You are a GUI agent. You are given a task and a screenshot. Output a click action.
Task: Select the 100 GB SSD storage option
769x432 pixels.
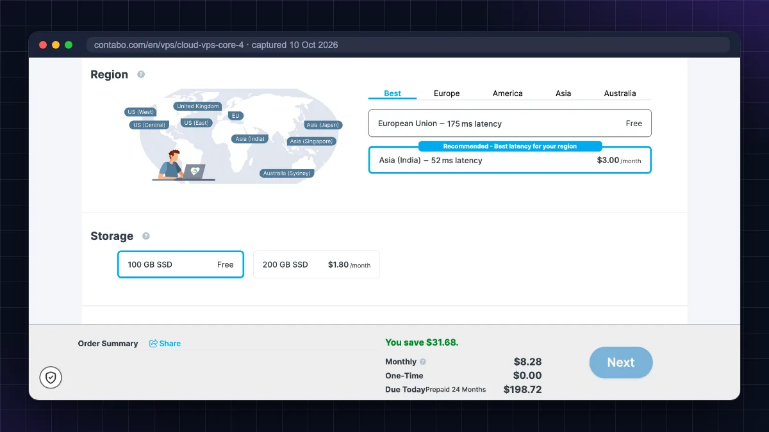[x=181, y=264]
